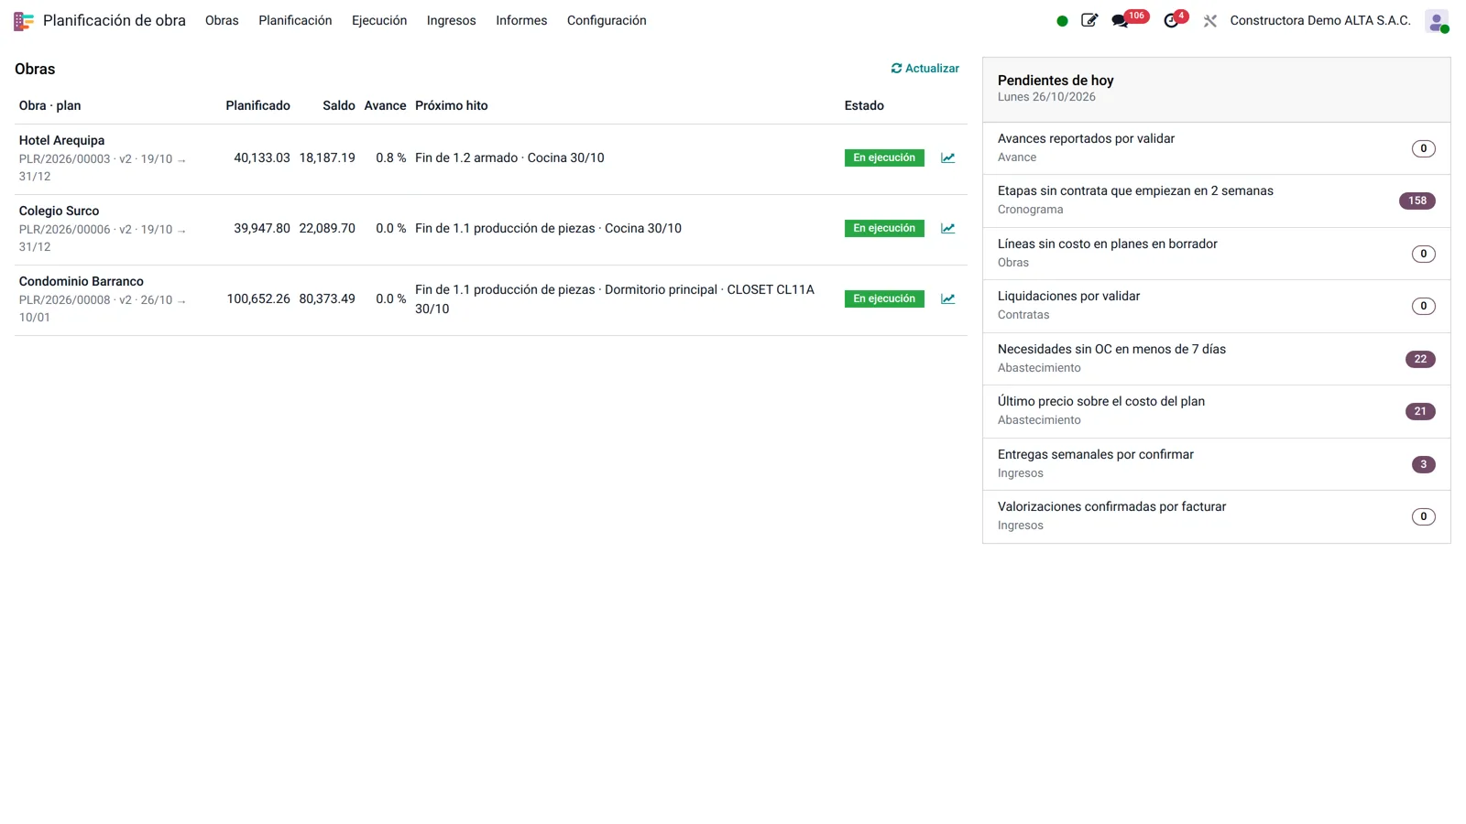
Task: Open 'Liquidaciones por validar' pending item
Action: pos(1217,306)
